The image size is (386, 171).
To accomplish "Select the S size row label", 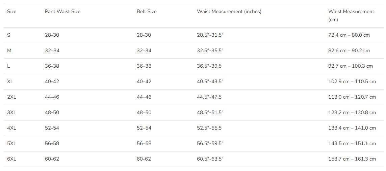I will point(9,35).
